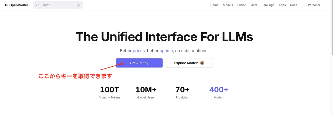The image size is (333, 114).
Task: Click the search magnifier icon
Action: click(37, 5)
